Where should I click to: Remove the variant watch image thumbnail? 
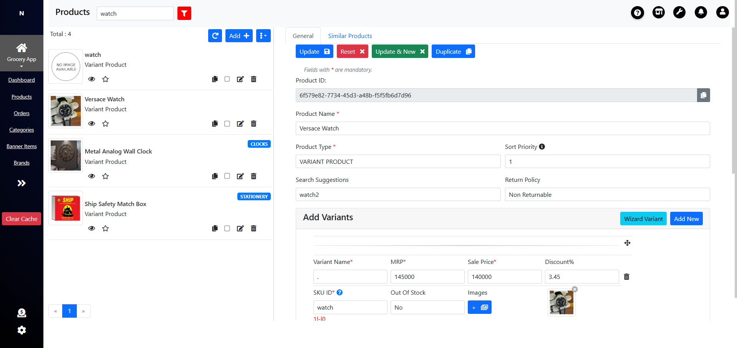(575, 289)
